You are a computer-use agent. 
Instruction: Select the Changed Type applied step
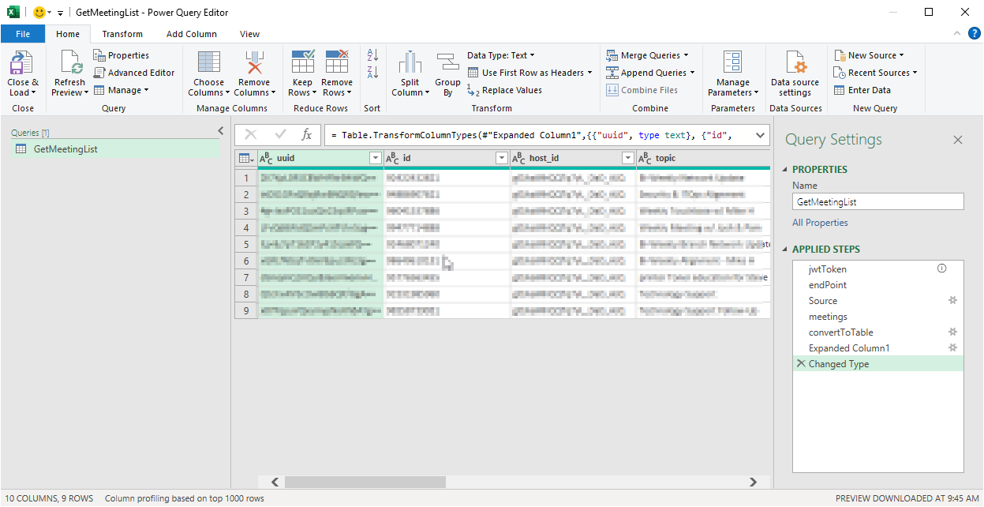878,364
